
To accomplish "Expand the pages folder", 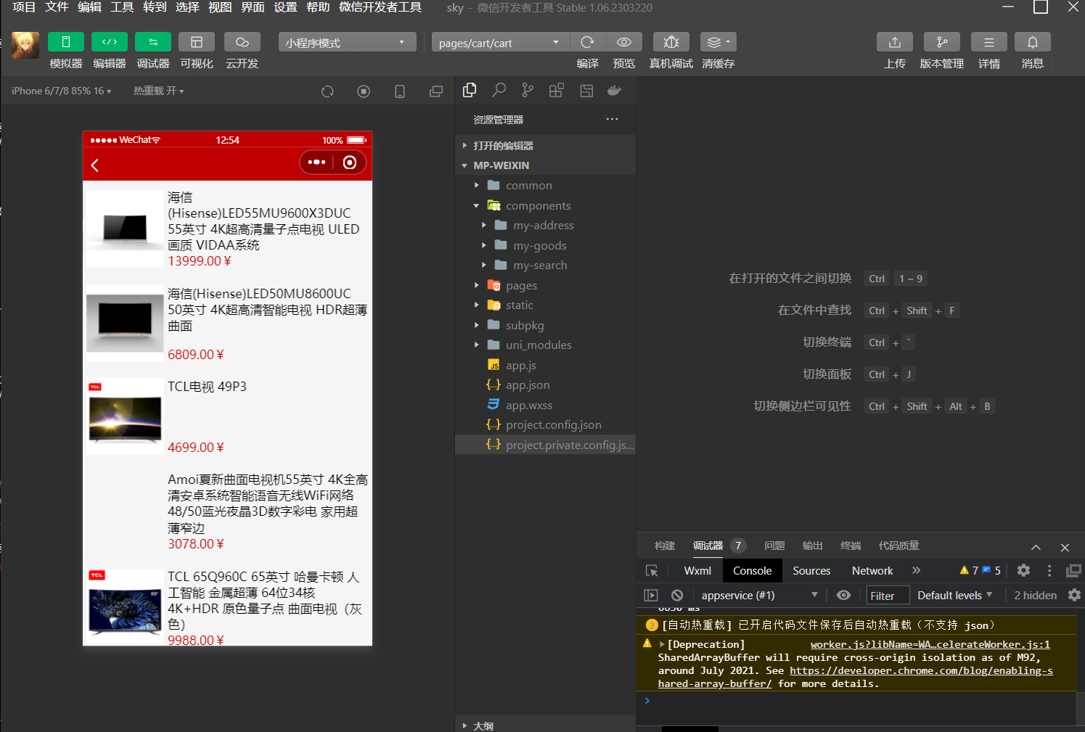I will pyautogui.click(x=545, y=286).
